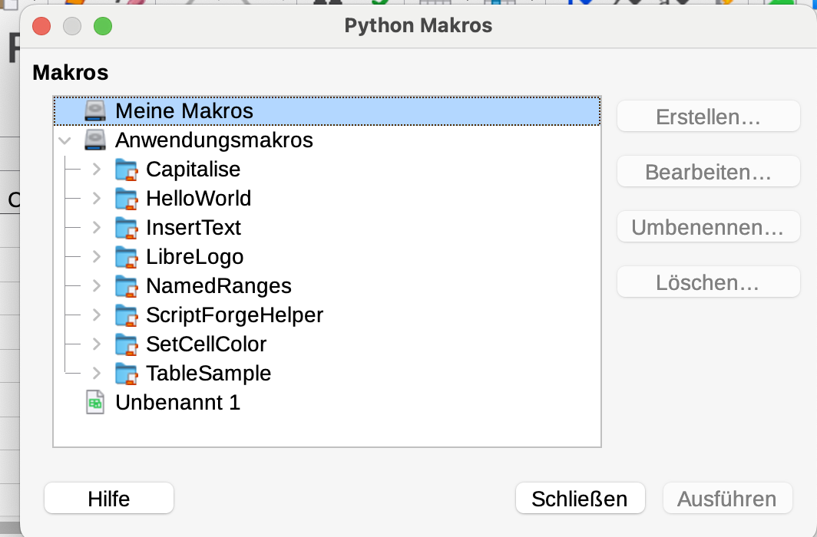Select the 'TableSample' entry text
The image size is (817, 537).
tap(208, 373)
